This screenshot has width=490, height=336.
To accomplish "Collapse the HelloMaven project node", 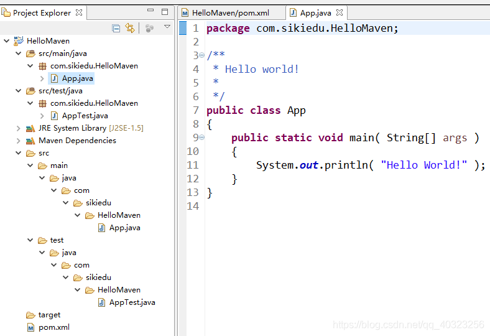I will [6, 41].
